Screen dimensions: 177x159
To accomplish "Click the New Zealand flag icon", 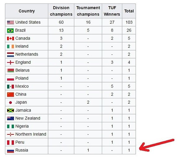I will pos(11,119).
